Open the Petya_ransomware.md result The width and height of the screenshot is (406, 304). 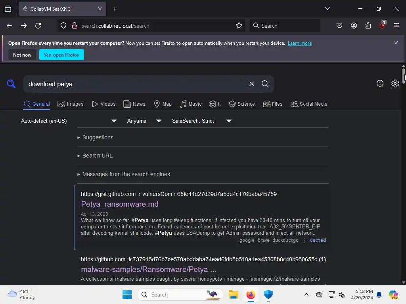(120, 204)
